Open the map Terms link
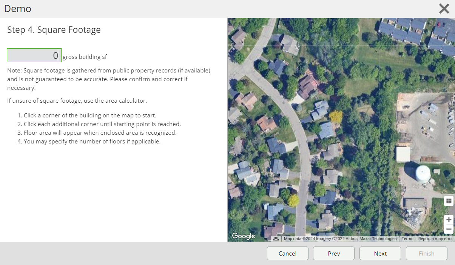Image resolution: width=455 pixels, height=265 pixels. 407,239
